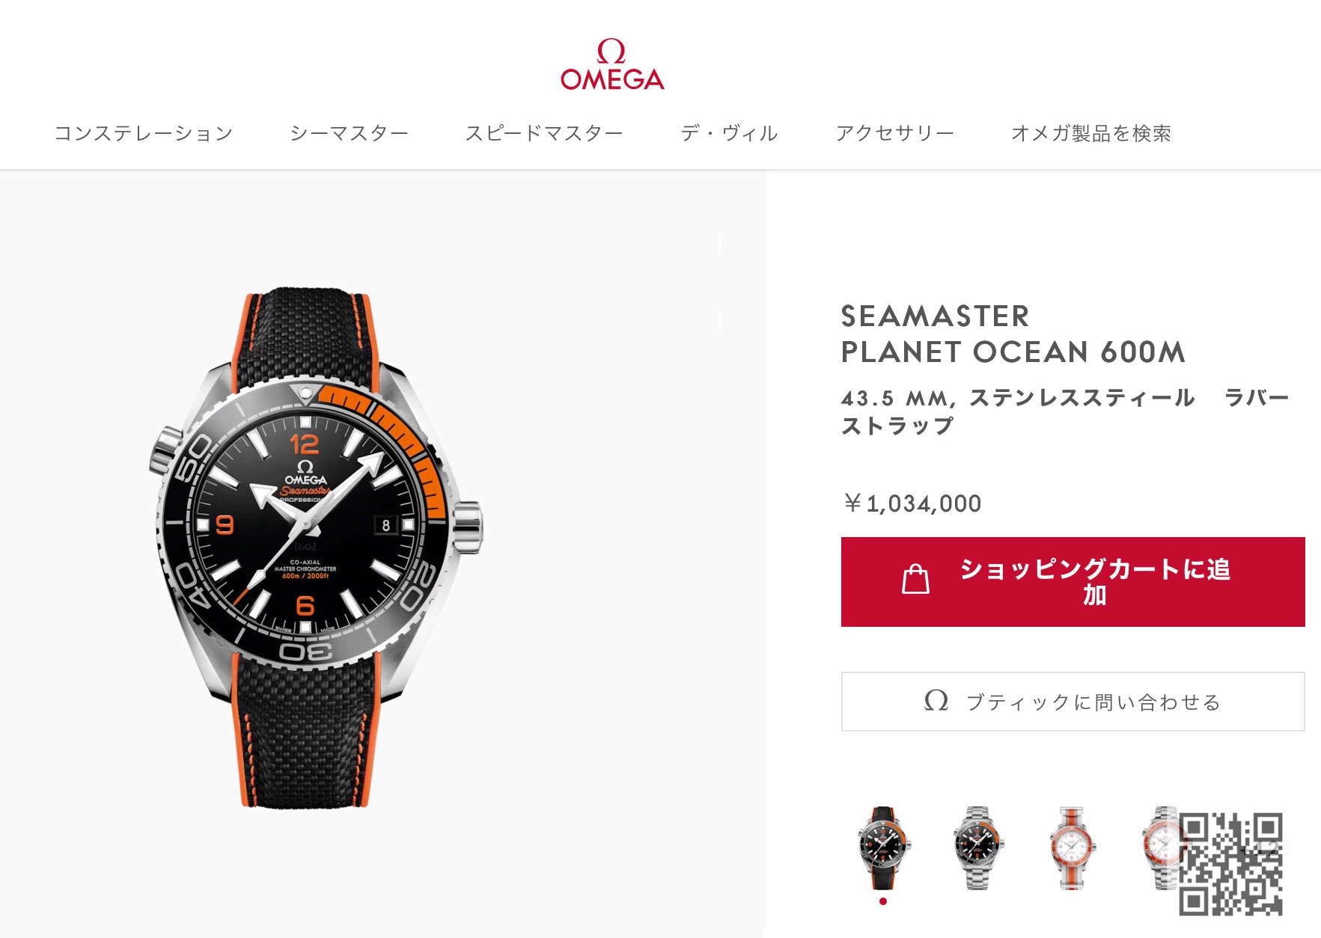Image resolution: width=1321 pixels, height=938 pixels.
Task: Click オメガ製品を検索 search link
Action: [x=1091, y=133]
